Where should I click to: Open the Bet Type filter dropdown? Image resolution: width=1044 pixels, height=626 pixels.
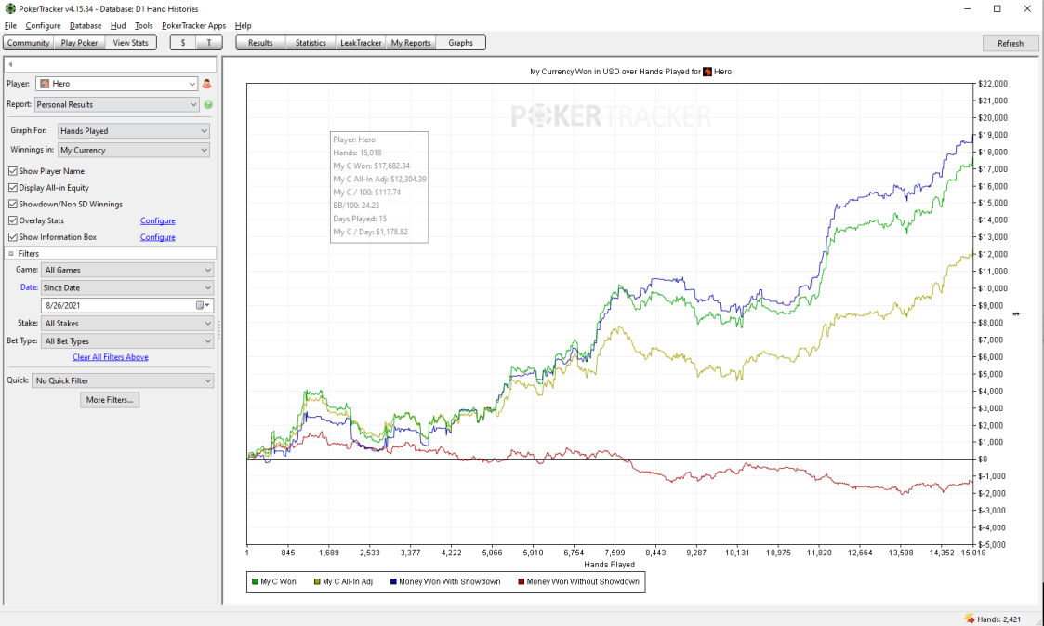click(127, 341)
